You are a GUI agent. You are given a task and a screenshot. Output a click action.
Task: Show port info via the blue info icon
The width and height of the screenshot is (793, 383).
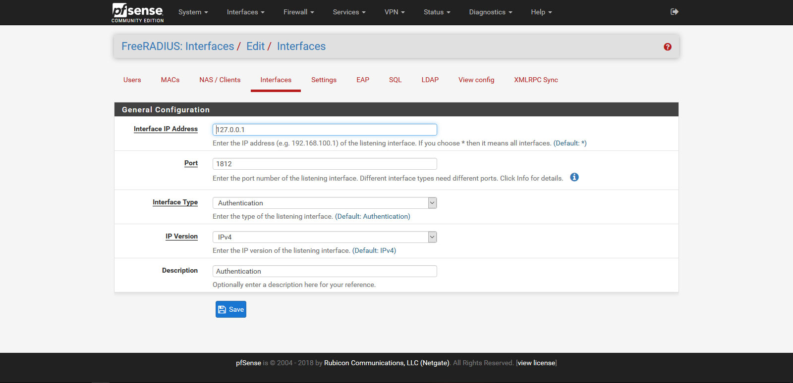(574, 177)
